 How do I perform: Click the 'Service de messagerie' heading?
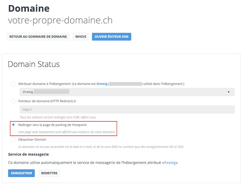(28, 154)
